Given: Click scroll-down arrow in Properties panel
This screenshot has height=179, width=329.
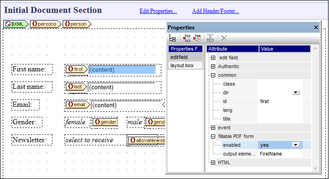Looking at the screenshot, I should 315,168.
